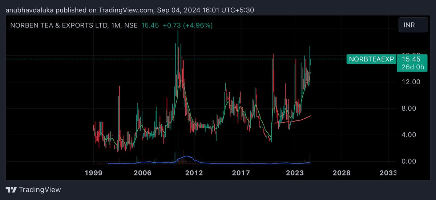Click the 1M timeframe label in header
The image size is (436, 200).
tap(115, 26)
